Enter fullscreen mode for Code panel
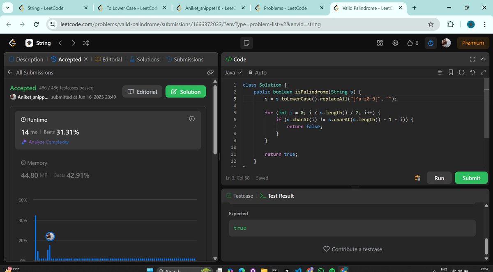Screen dimensions: 493x272 [x=472, y=60]
